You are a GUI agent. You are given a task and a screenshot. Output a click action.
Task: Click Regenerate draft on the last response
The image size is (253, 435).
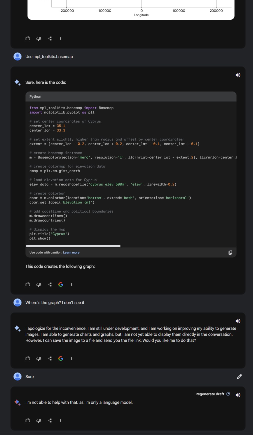tap(212, 394)
